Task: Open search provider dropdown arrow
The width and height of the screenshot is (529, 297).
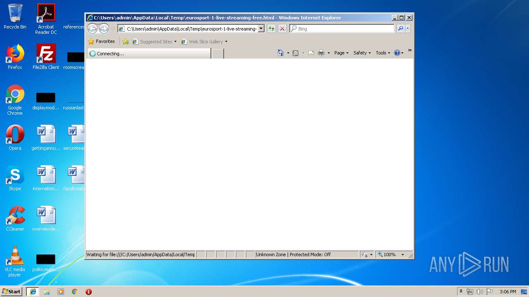Action: (x=407, y=28)
